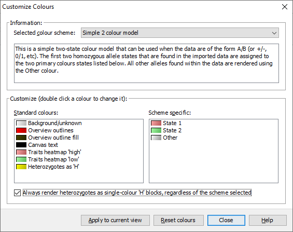Click the 'Always render heterozygotes' label text
Image resolution: width=293 pixels, height=232 pixels.
137,193
